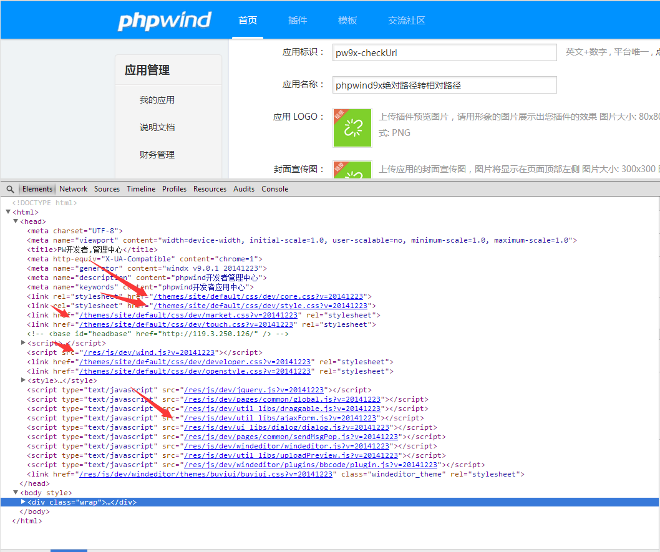Open the dialog.js script link

pos(287,427)
